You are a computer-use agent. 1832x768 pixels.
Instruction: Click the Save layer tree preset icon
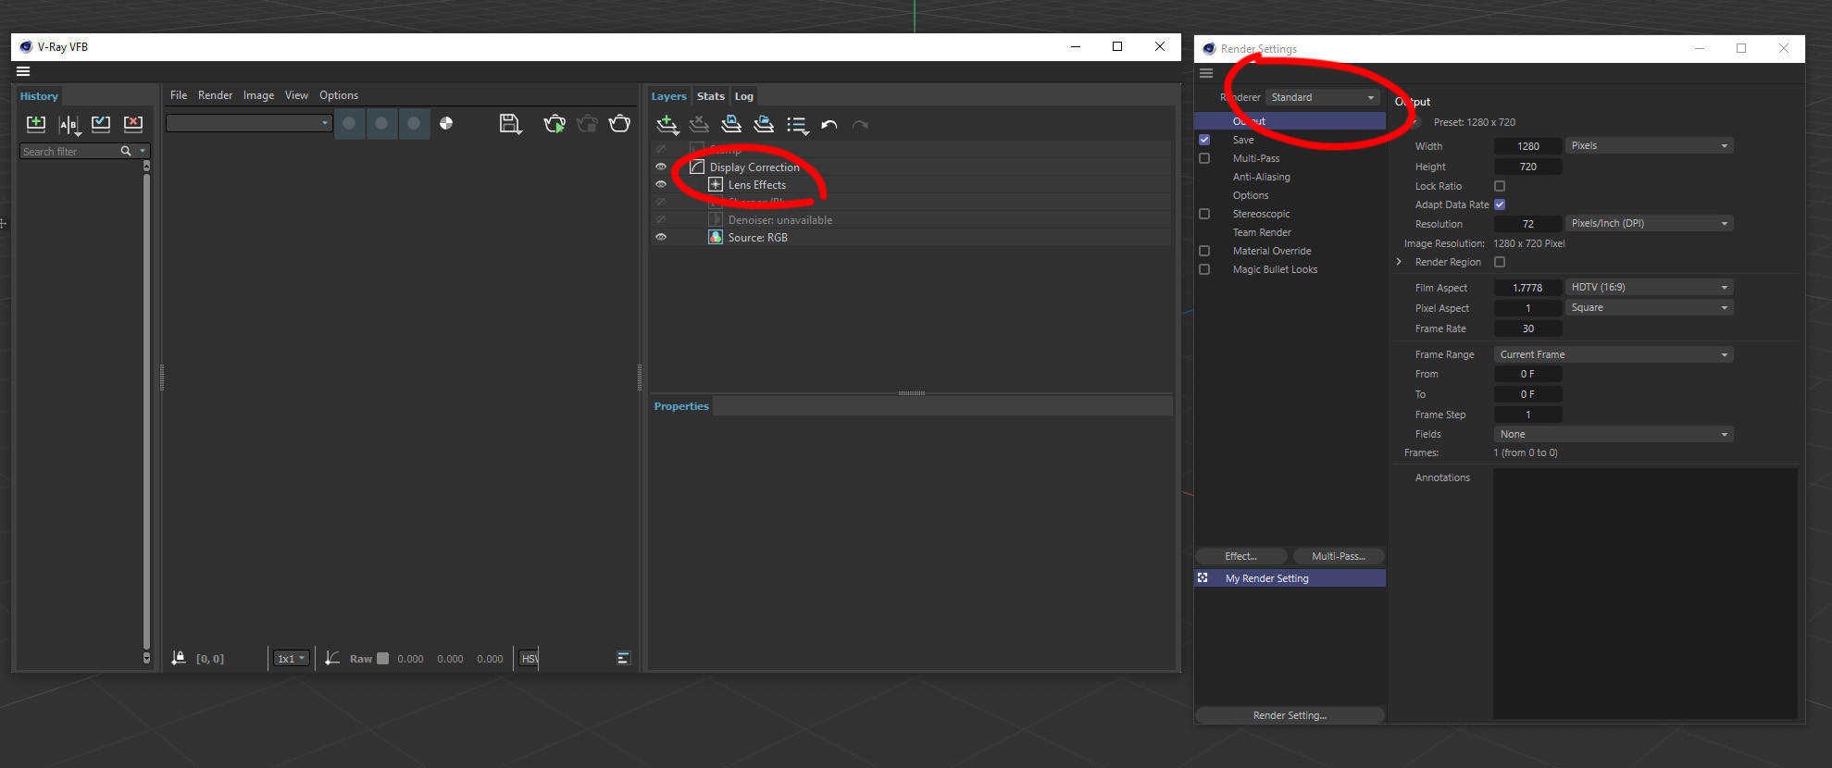tap(731, 124)
